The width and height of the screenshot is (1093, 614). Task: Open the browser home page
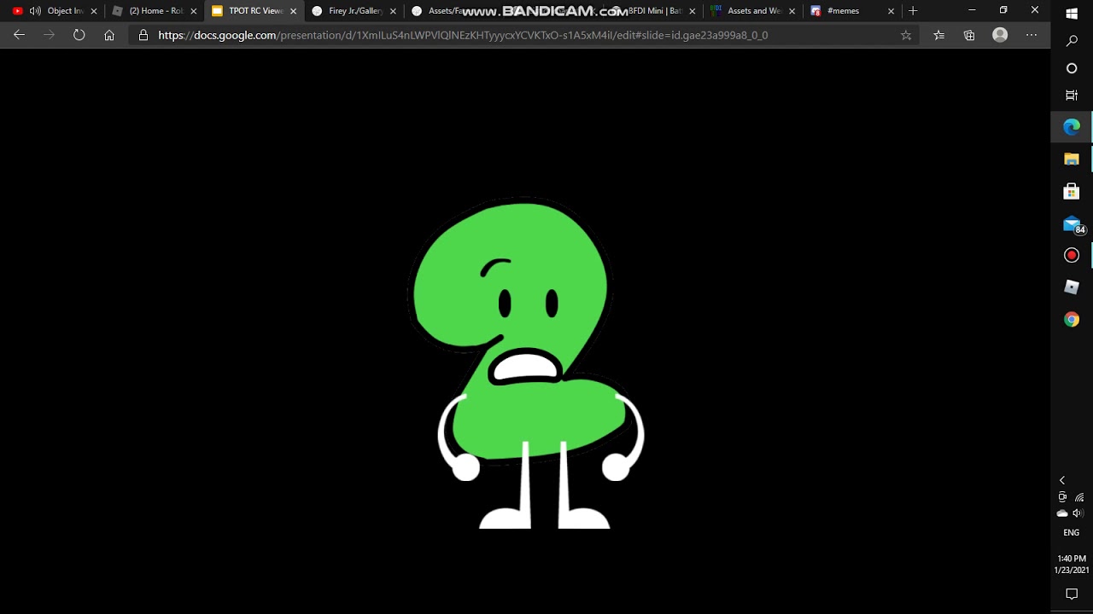point(109,35)
